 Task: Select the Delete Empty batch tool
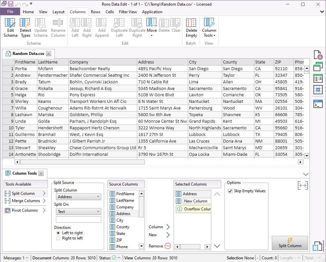tap(191, 28)
